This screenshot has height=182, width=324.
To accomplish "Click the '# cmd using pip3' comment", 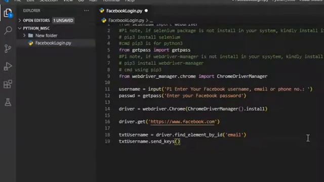I will click(x=140, y=70).
